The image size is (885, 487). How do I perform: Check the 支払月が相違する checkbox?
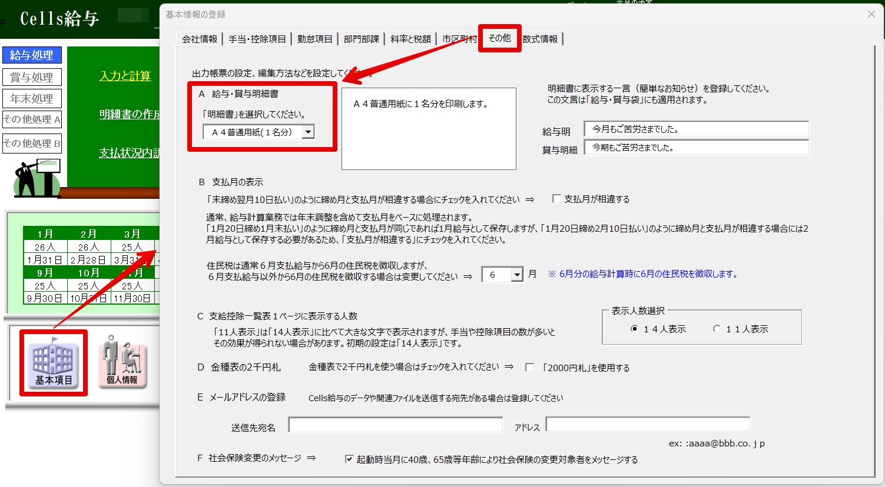click(x=556, y=199)
